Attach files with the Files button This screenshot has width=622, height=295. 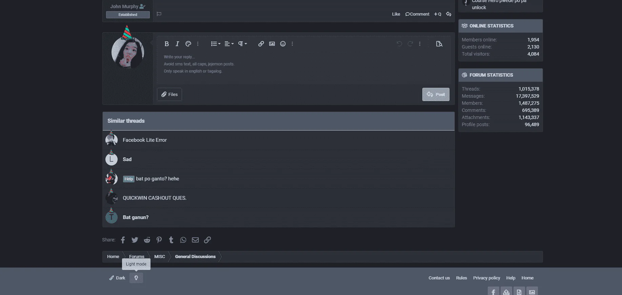pyautogui.click(x=169, y=94)
